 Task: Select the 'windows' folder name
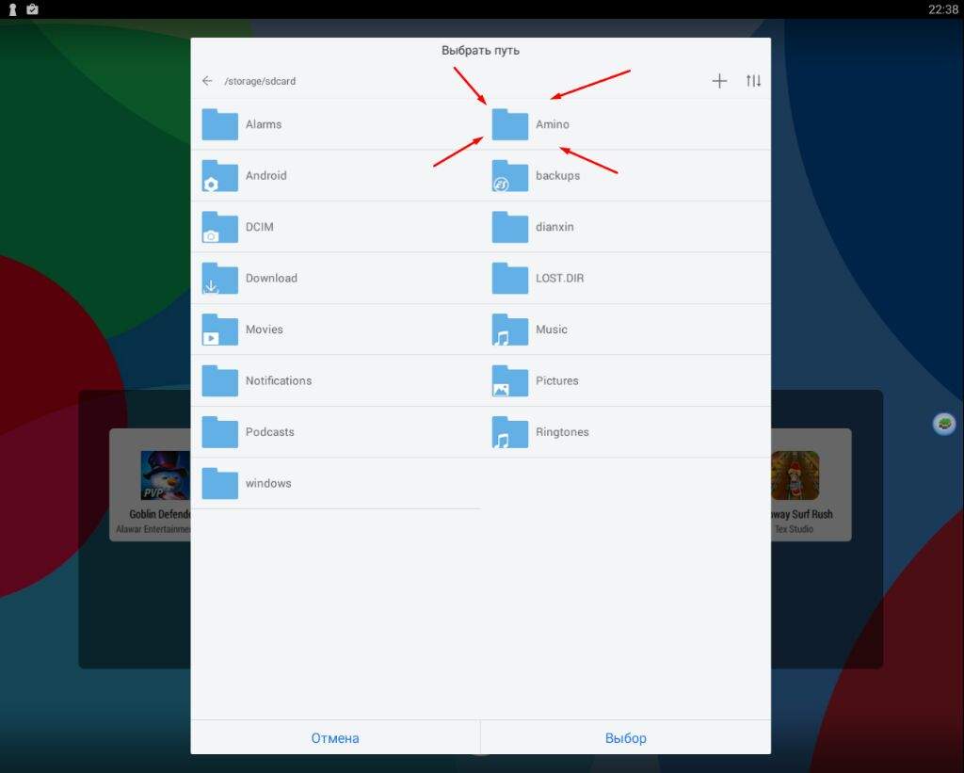pos(268,483)
